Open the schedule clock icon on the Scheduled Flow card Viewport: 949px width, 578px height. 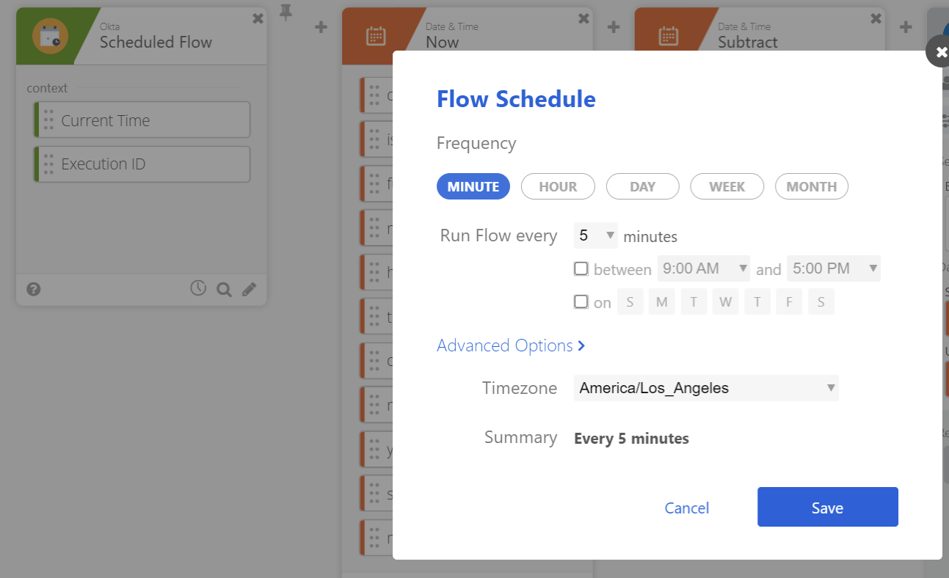[198, 288]
